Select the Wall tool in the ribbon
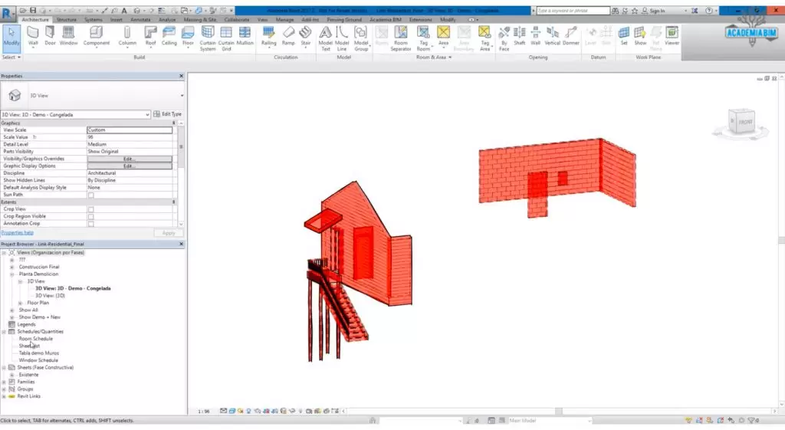Screen dimensions: 785x430 (33, 34)
